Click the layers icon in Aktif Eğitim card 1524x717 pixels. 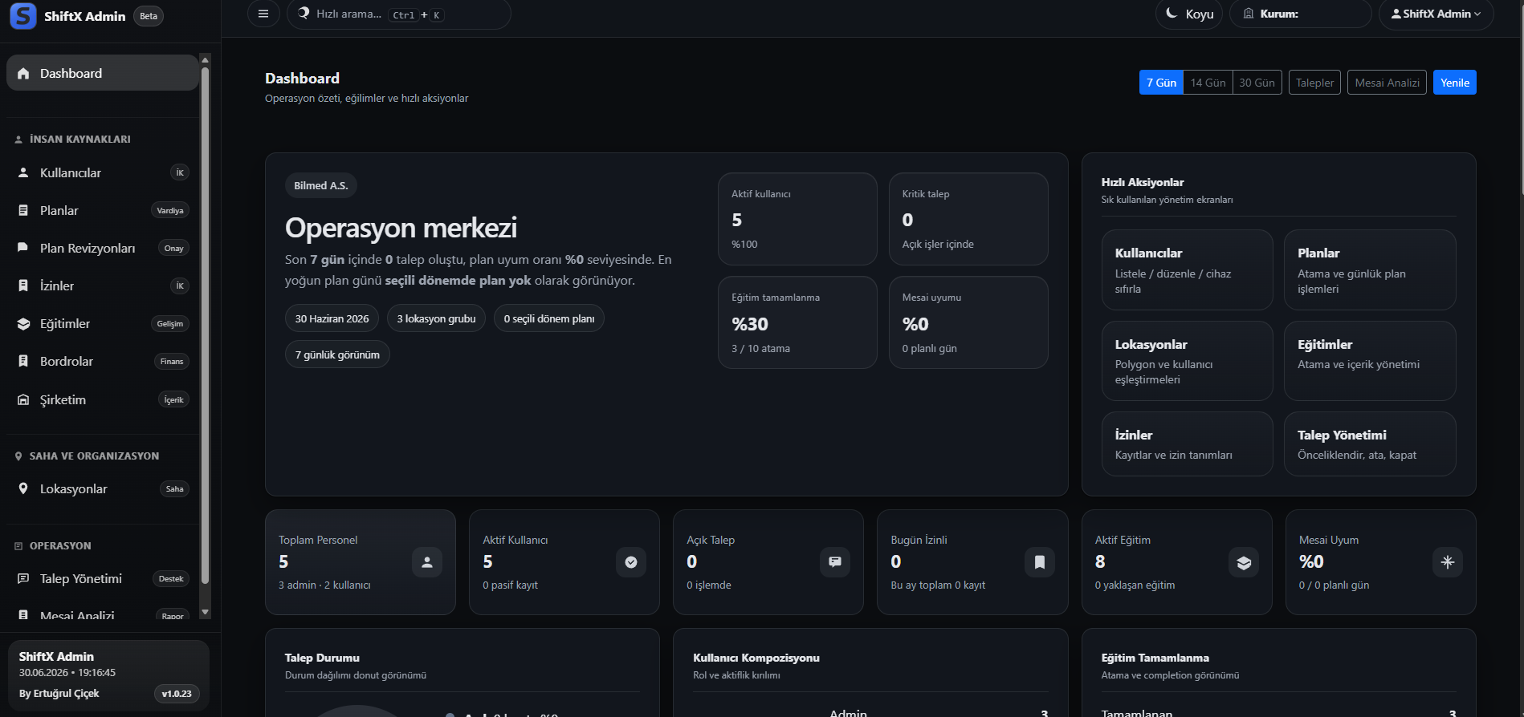coord(1244,562)
